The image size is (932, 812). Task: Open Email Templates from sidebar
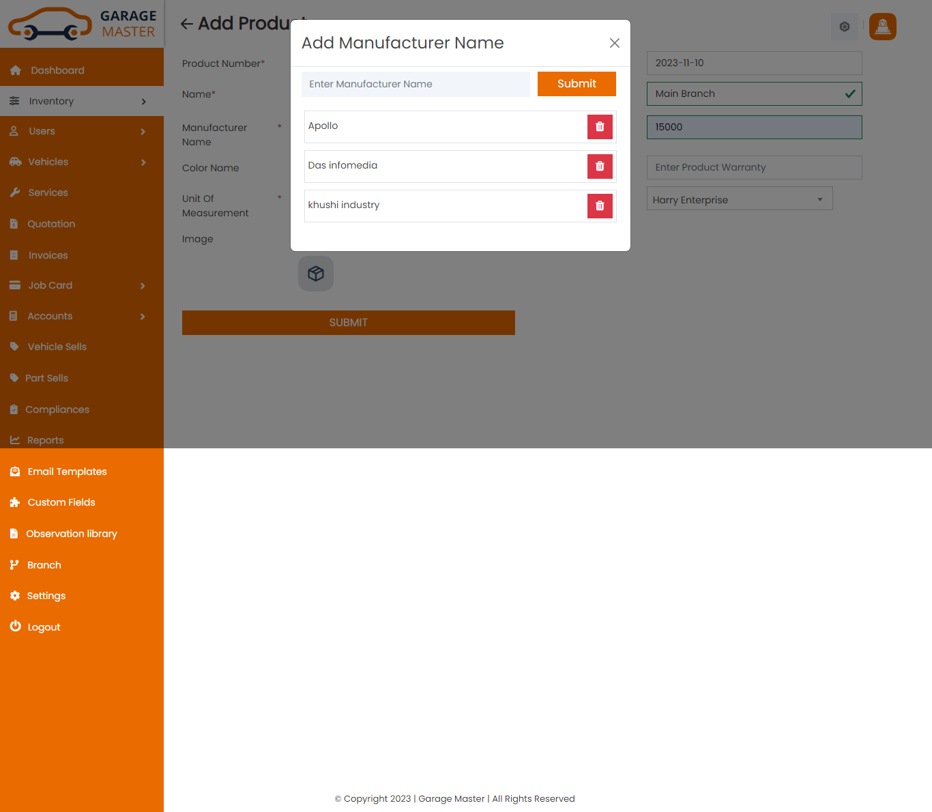[67, 472]
